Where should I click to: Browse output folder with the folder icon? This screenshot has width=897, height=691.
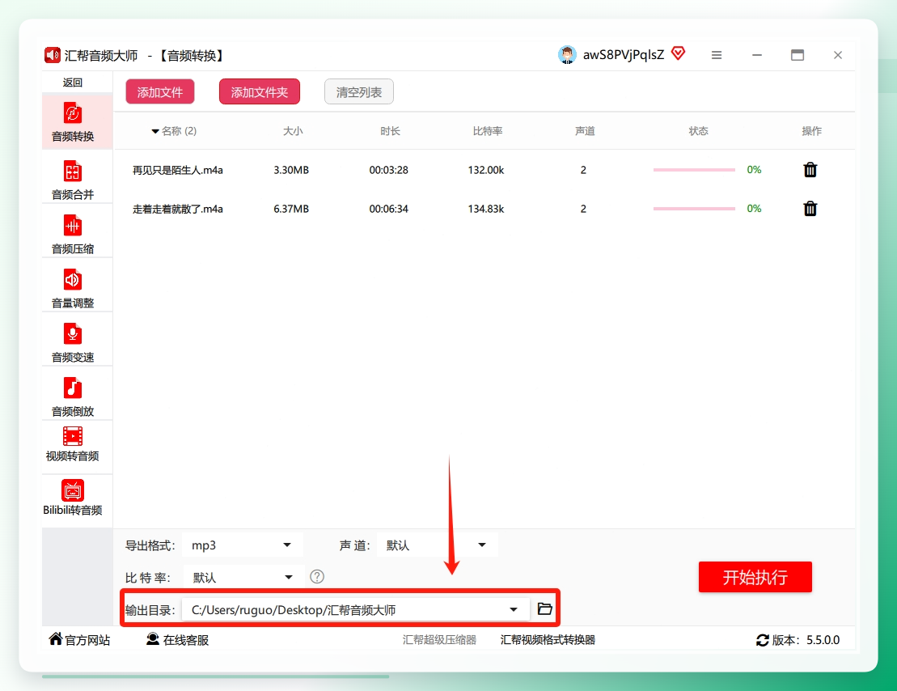pos(544,608)
